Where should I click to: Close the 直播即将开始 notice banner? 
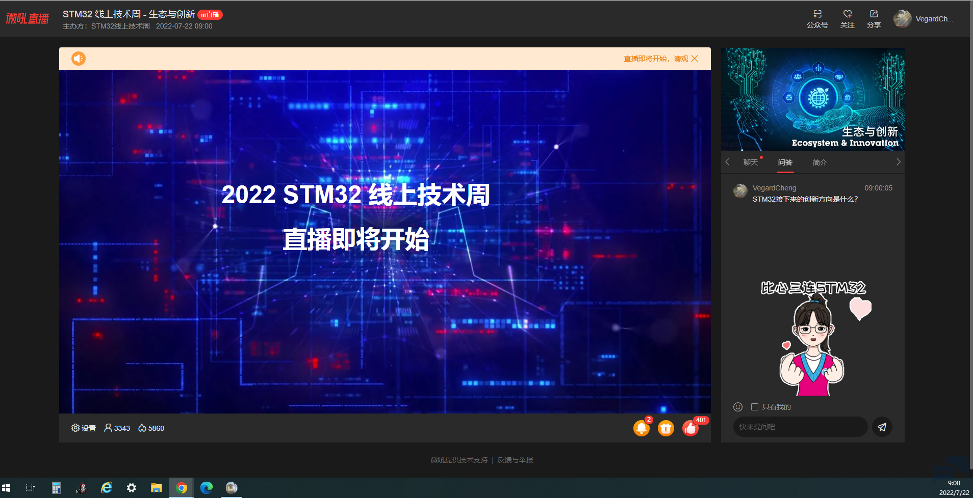[695, 59]
